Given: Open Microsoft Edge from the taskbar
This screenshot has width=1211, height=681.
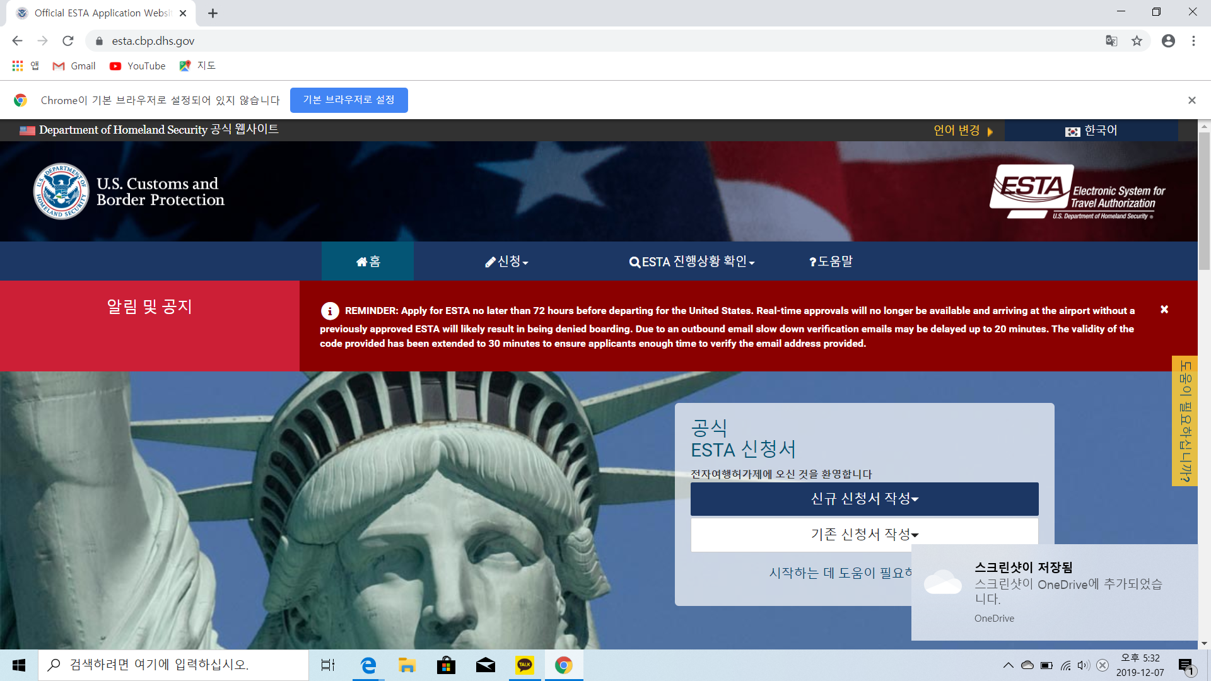Looking at the screenshot, I should [368, 665].
